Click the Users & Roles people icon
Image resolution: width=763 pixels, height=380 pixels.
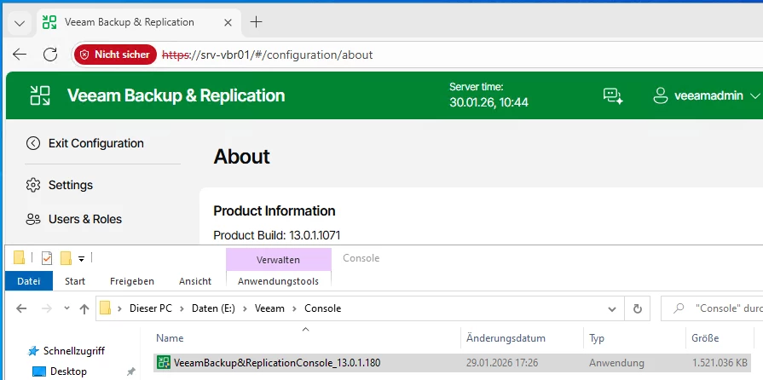coord(33,219)
